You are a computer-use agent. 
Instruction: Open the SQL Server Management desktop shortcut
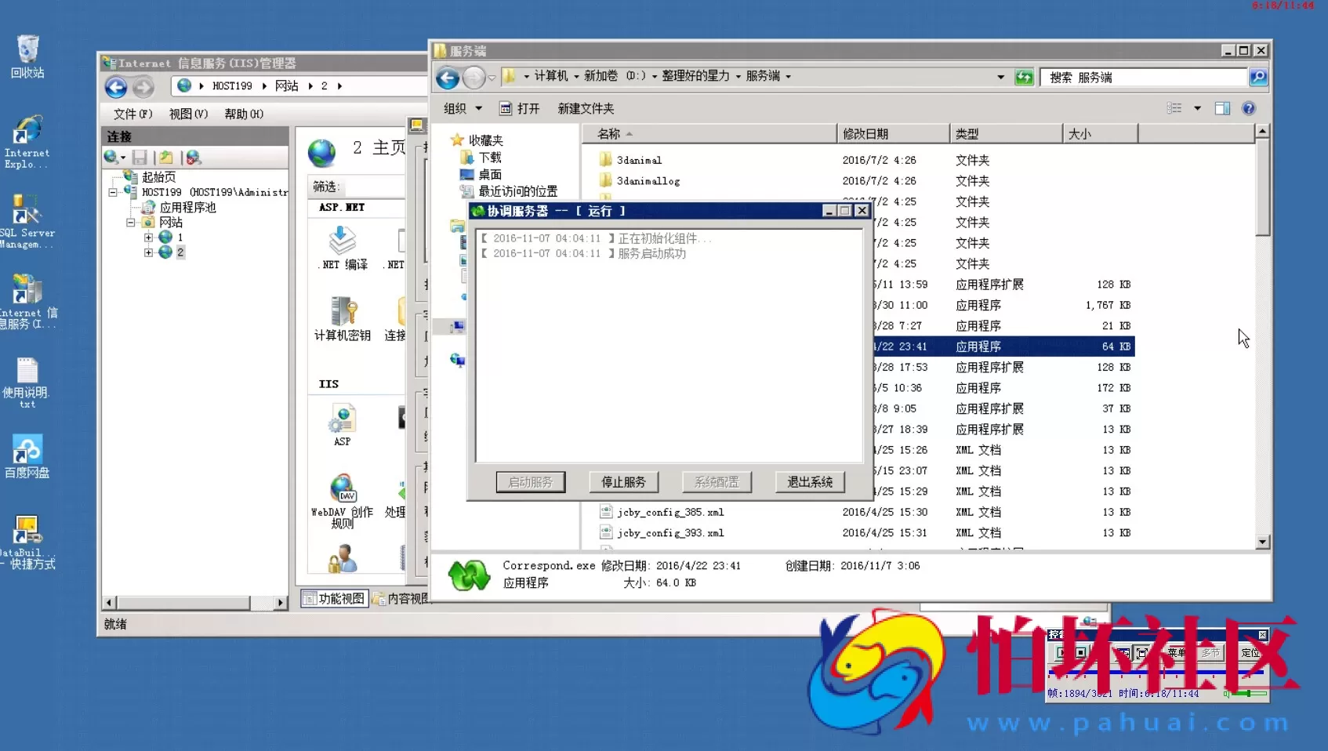point(27,219)
